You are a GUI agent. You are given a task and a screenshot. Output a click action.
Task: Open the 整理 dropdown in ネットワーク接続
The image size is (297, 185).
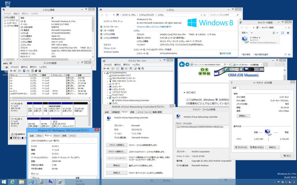point(245,33)
